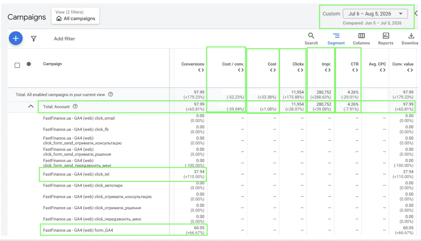The width and height of the screenshot is (421, 241).
Task: Click the blue plus new campaign button
Action: click(x=16, y=39)
